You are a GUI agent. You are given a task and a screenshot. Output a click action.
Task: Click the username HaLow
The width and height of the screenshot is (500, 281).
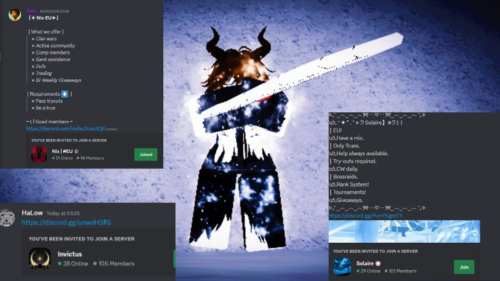[x=32, y=213]
